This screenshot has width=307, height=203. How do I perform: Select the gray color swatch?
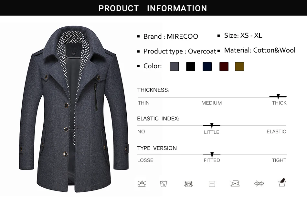174,66
